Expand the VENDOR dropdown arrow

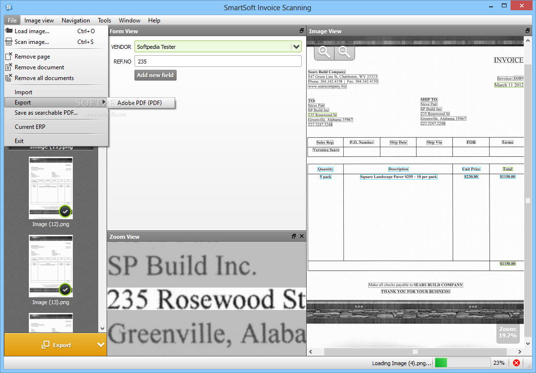(x=296, y=47)
